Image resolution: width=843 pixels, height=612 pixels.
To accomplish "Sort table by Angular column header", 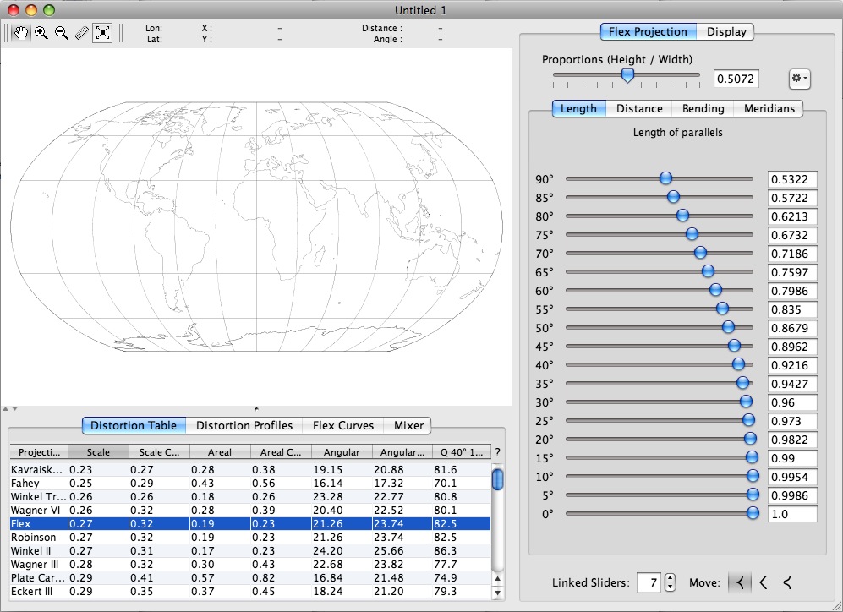I will click(x=342, y=452).
